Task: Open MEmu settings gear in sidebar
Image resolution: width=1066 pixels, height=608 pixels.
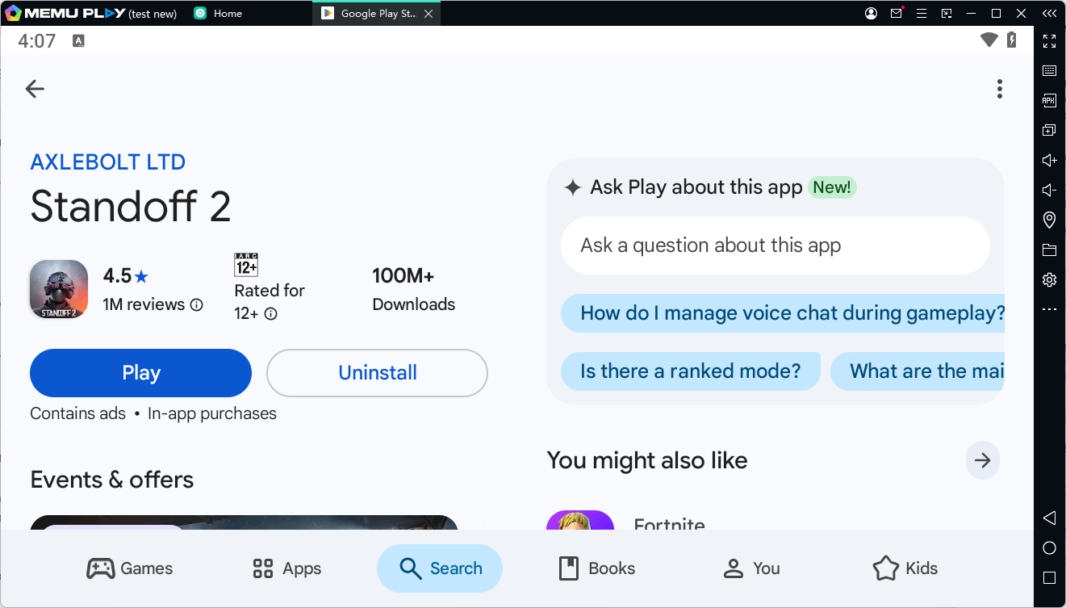Action: point(1049,279)
